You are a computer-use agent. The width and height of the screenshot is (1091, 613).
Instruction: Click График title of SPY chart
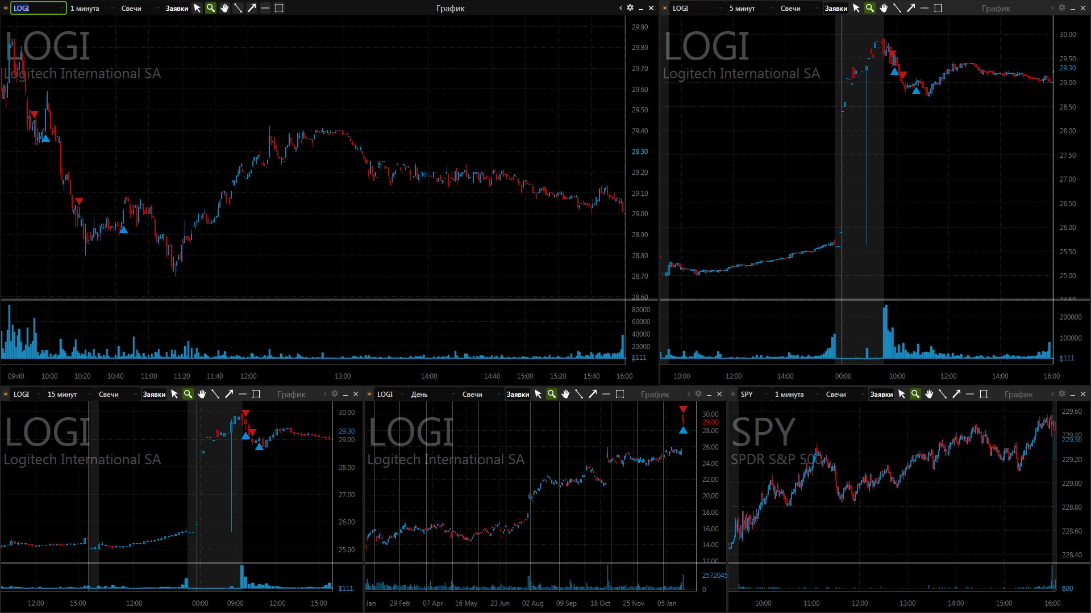(1018, 394)
